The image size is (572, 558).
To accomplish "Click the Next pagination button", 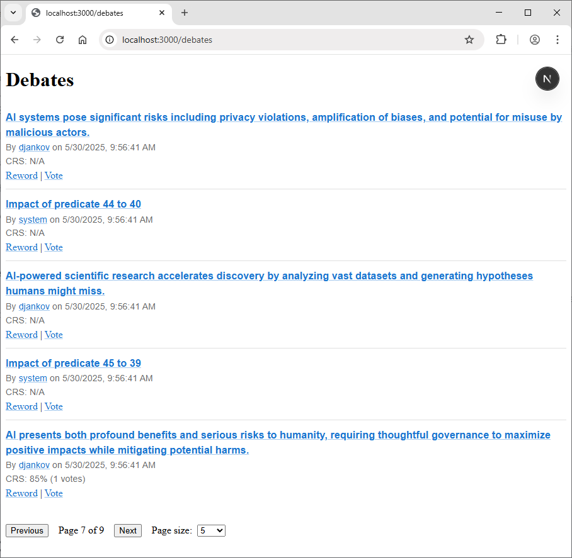I will tap(128, 531).
